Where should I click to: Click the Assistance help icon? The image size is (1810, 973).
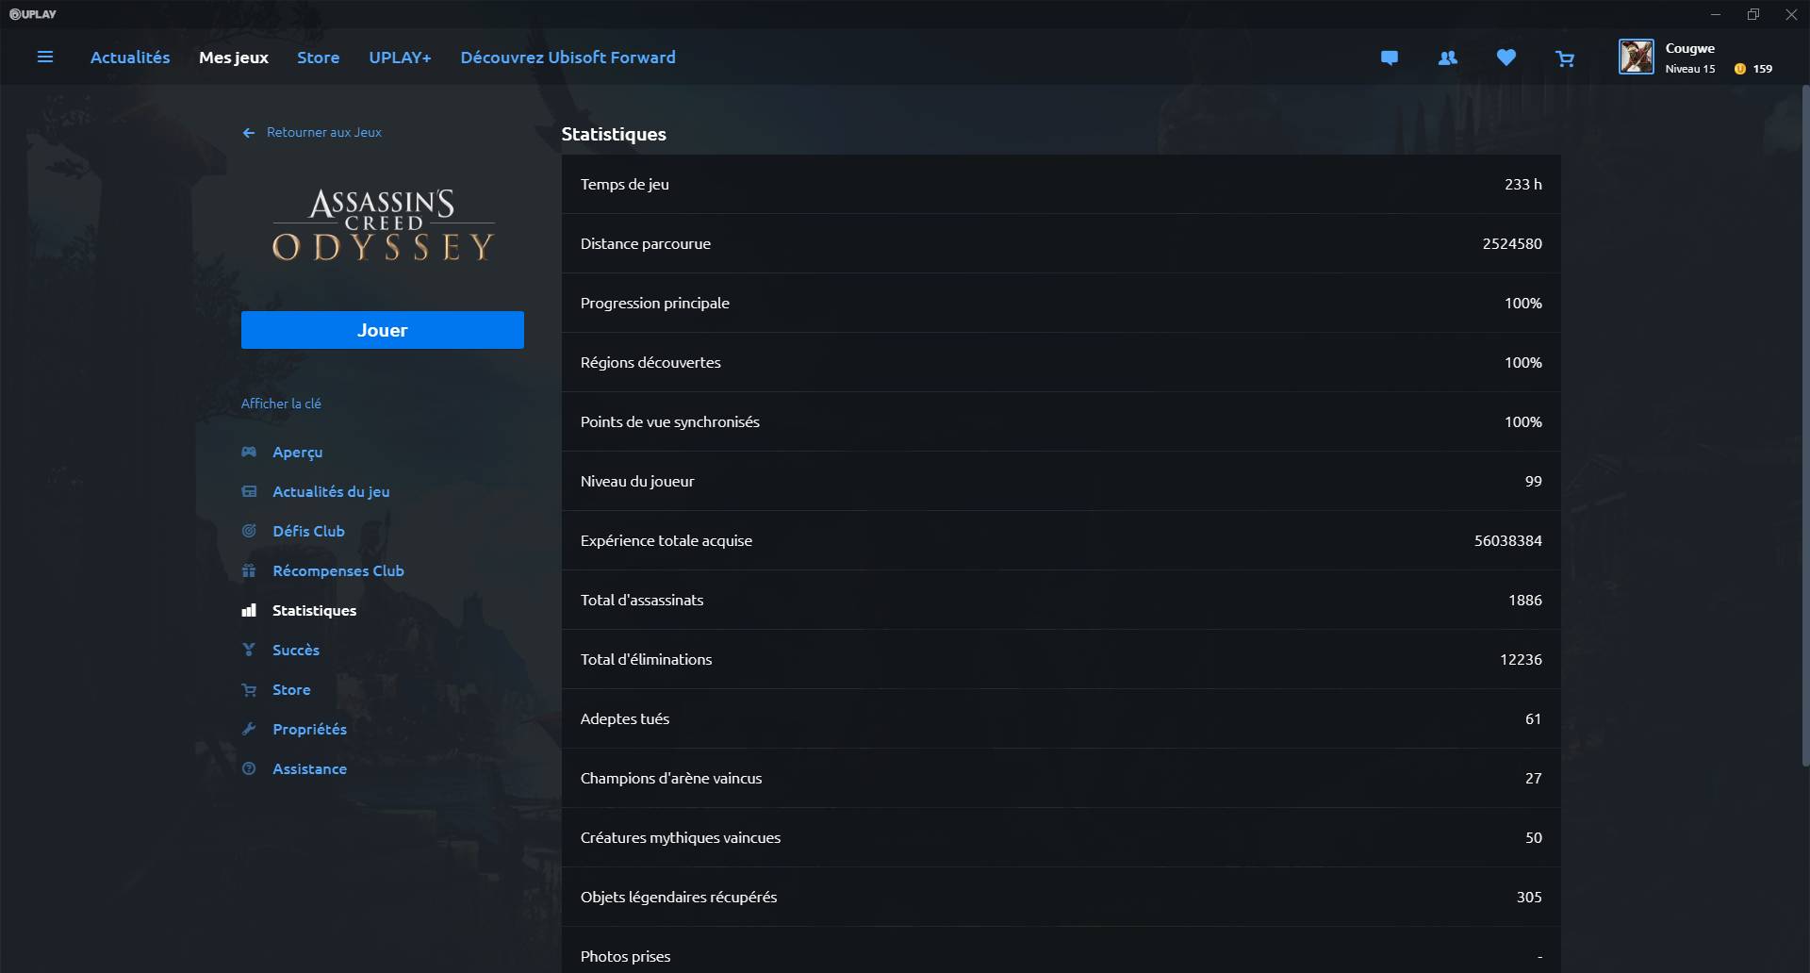pyautogui.click(x=249, y=768)
